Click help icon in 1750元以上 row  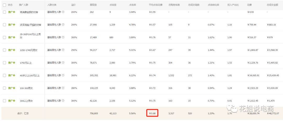[x=63, y=63]
